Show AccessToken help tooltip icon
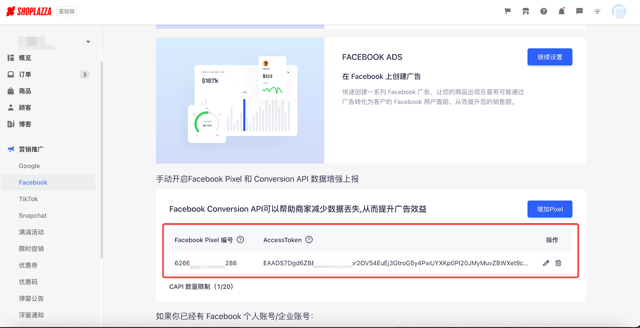Viewport: 640px width, 328px height. [x=309, y=240]
